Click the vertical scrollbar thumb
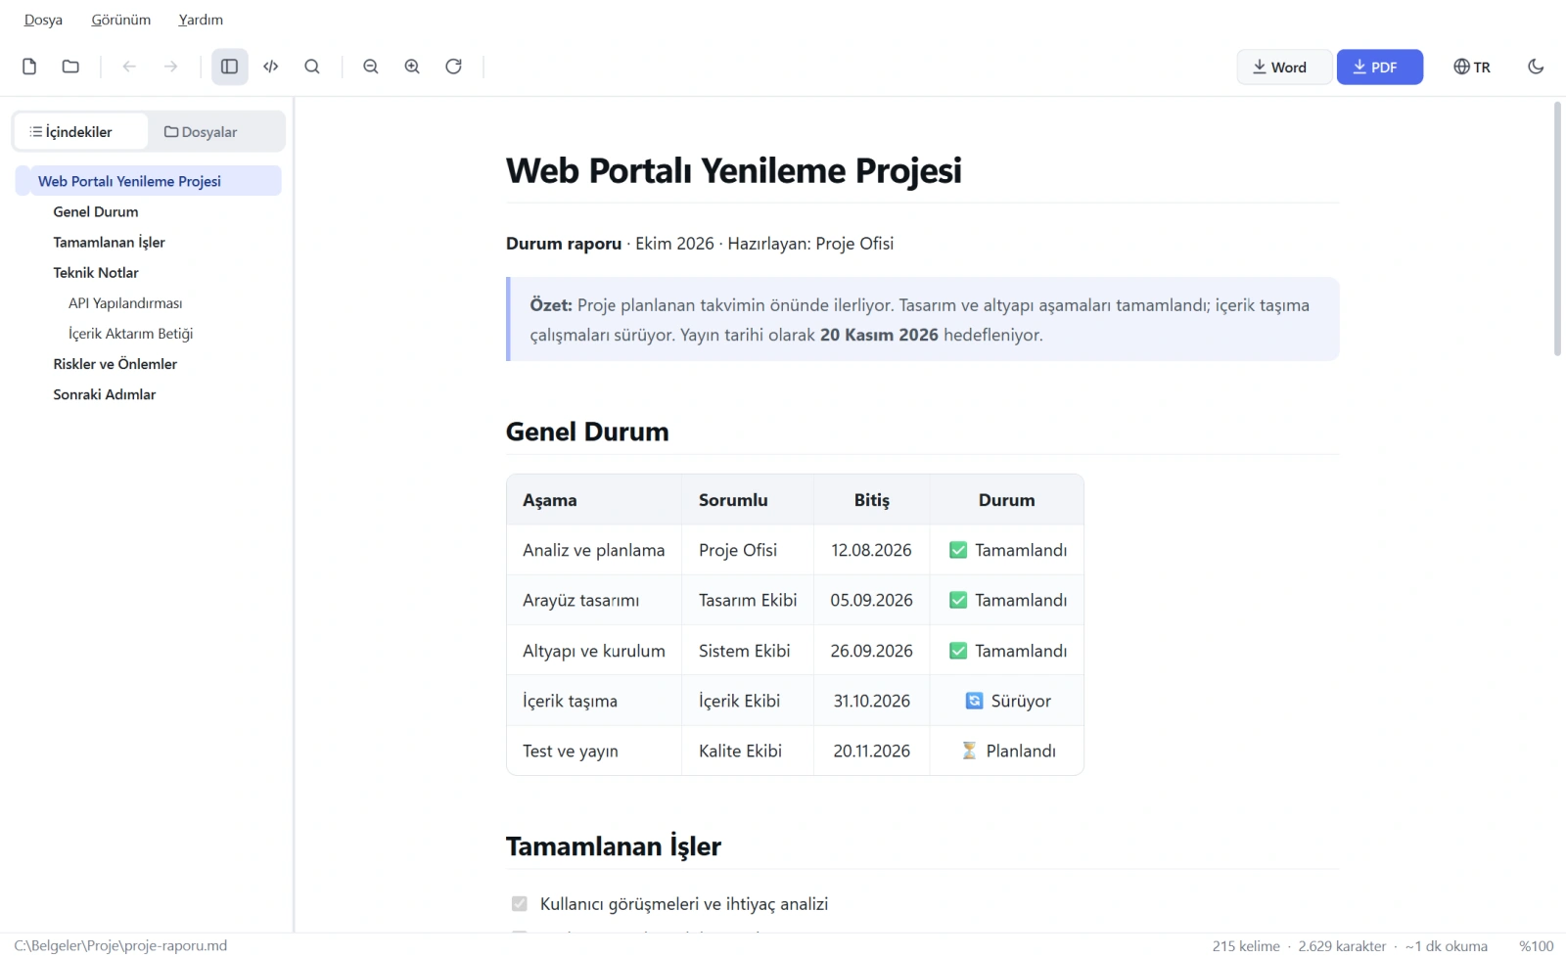This screenshot has width=1566, height=957. tap(1557, 228)
